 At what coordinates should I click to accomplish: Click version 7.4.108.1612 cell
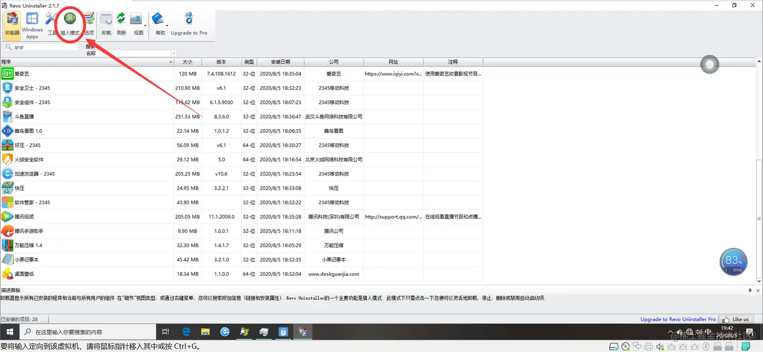point(222,74)
